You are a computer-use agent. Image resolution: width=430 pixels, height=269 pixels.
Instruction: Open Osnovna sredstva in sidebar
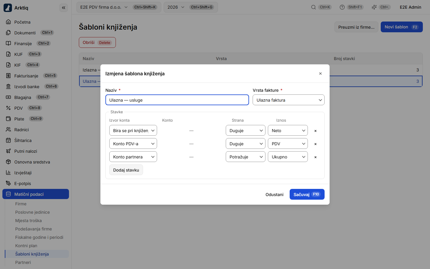coord(36,162)
